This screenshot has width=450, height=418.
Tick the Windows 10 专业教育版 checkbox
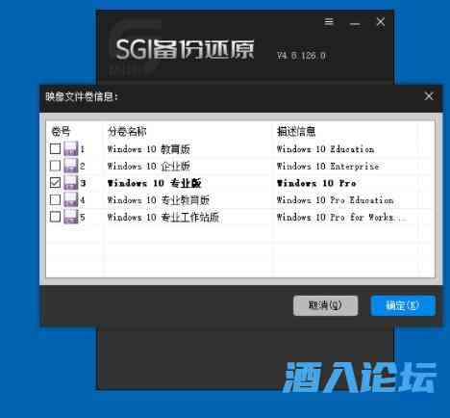tap(56, 199)
